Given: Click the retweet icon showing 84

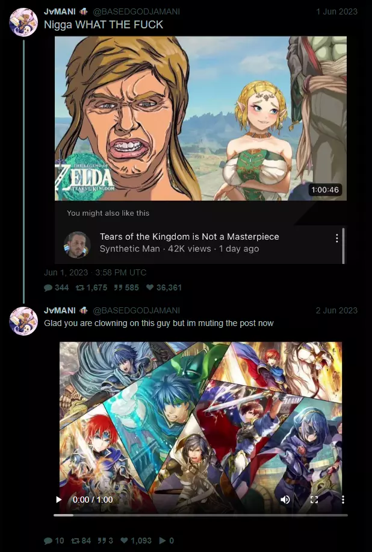Looking at the screenshot, I should [75, 541].
